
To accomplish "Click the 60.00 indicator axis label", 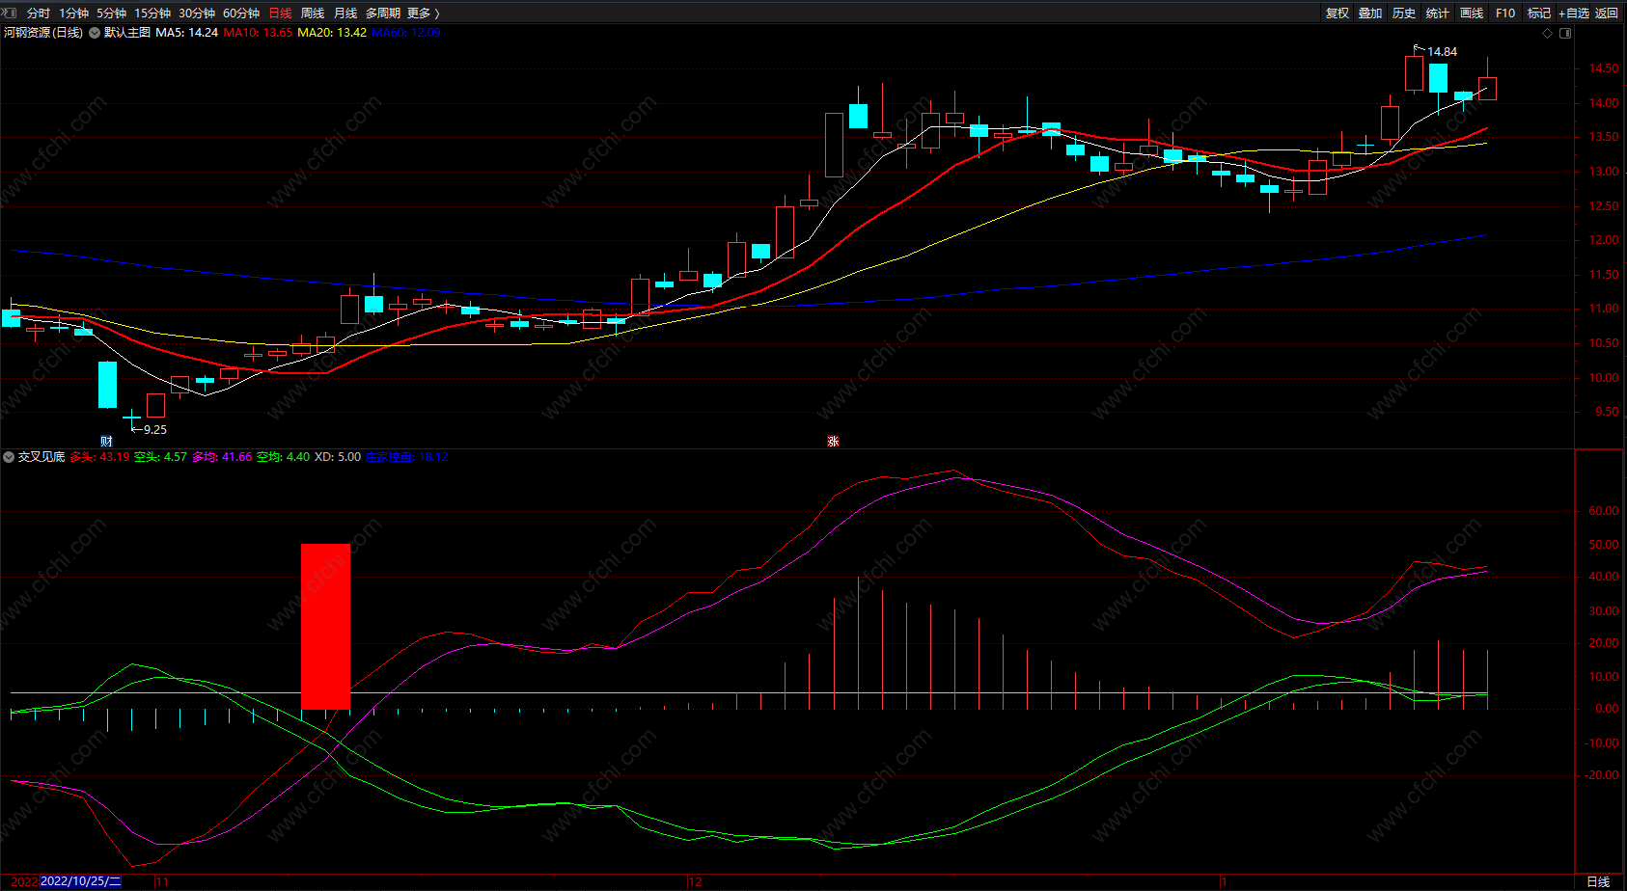I will coord(1604,511).
